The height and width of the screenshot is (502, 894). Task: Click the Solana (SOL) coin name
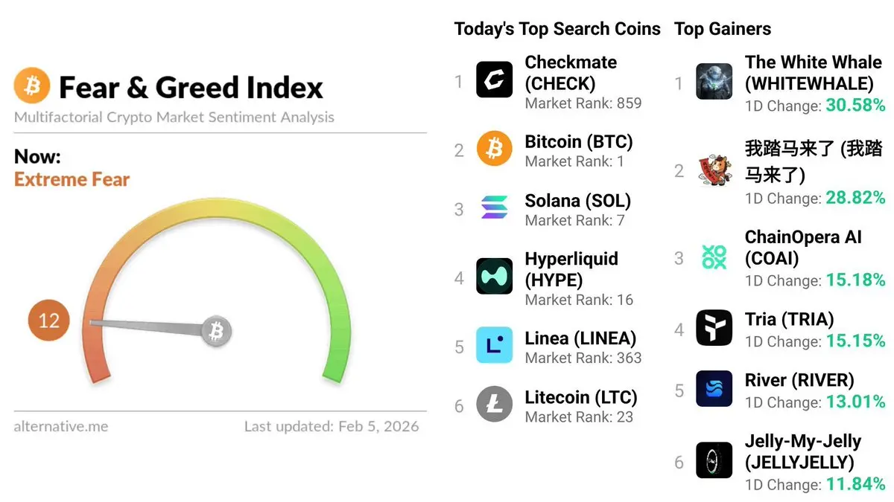point(577,201)
